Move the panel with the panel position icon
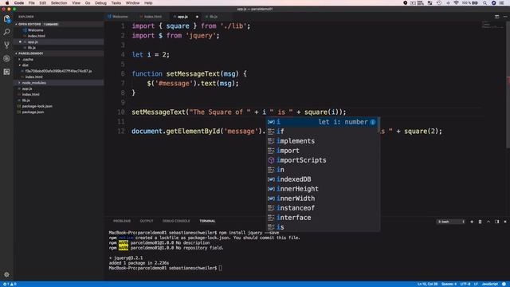Screen dimensions: 510x287 497,222
